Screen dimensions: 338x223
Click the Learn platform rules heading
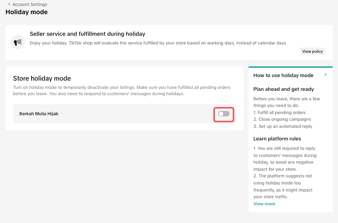277,138
